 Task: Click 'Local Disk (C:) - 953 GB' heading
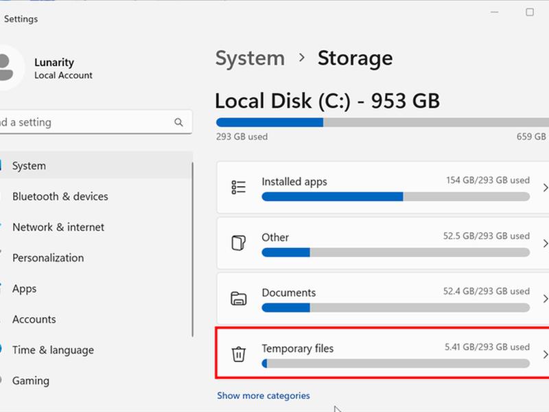tap(327, 101)
